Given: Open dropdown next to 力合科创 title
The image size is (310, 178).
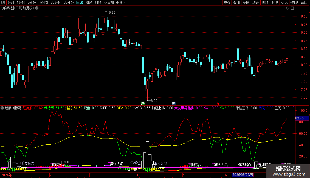Looking at the screenshot, I should 37,8.
